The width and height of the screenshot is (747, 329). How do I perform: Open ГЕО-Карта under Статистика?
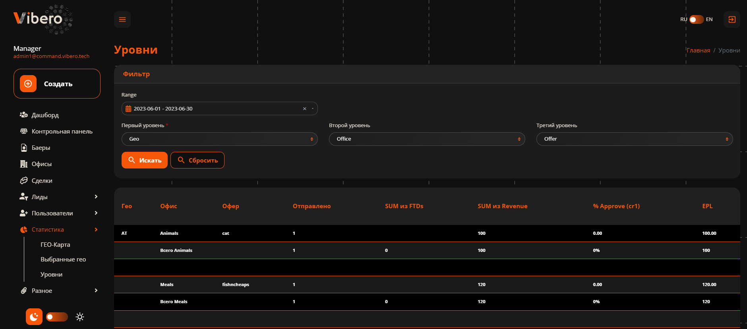pos(55,245)
